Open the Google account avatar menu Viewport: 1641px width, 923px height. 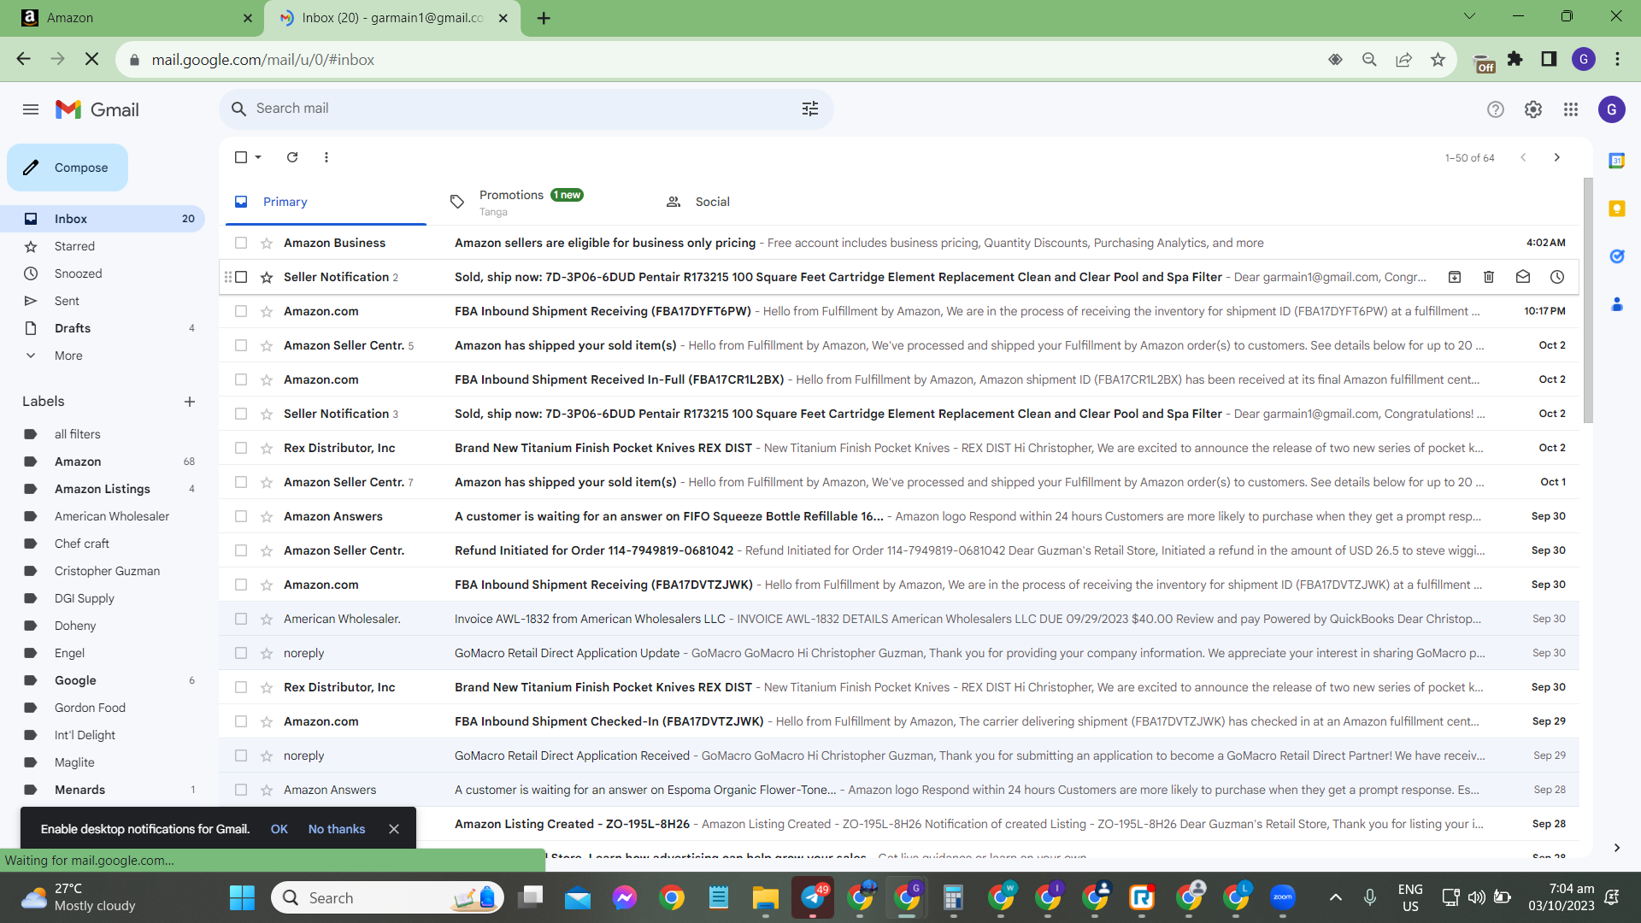(1612, 109)
